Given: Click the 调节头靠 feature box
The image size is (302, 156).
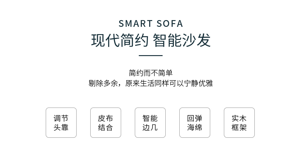Looking at the screenshot, I should pos(61,123).
